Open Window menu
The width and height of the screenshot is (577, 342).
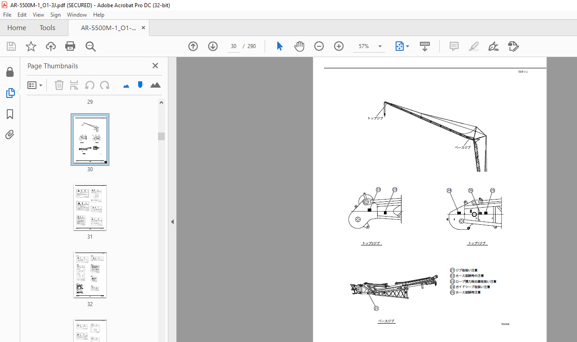click(77, 15)
